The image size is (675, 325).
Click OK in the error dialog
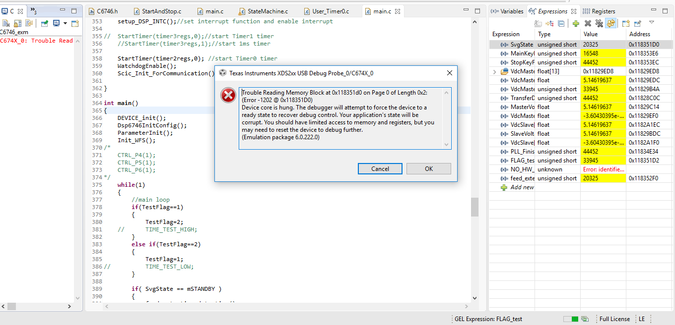[429, 169]
